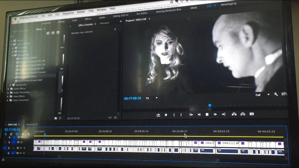Open timeline display settings wrench
Screen dimensions: 299x168
click(28, 134)
